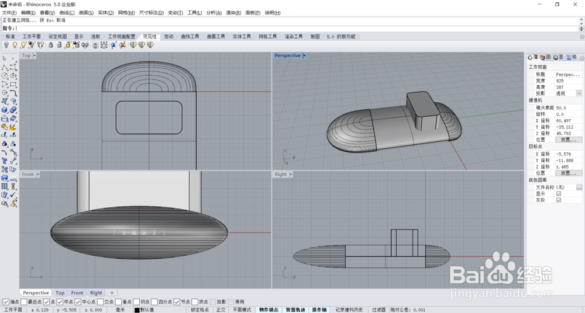Open the 分析(A) menu
This screenshot has height=313, width=585.
pyautogui.click(x=214, y=13)
